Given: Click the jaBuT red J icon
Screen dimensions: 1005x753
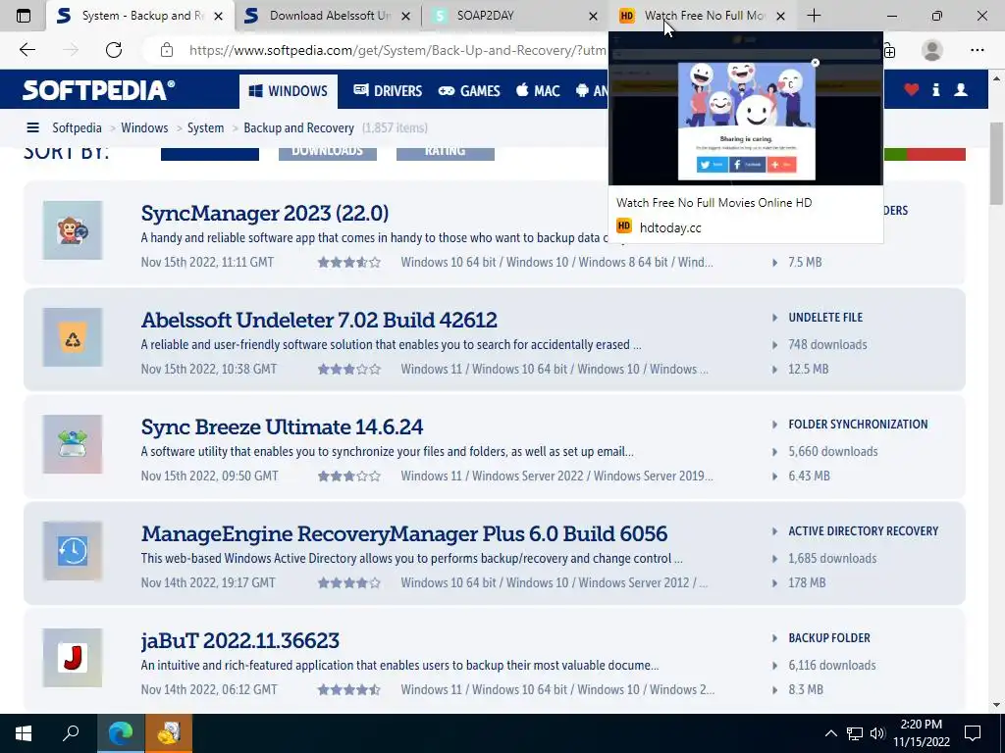Looking at the screenshot, I should click(x=73, y=658).
